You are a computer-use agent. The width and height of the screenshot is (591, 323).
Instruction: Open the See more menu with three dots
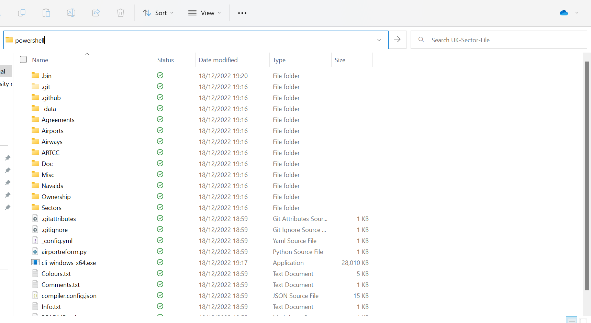pos(242,13)
